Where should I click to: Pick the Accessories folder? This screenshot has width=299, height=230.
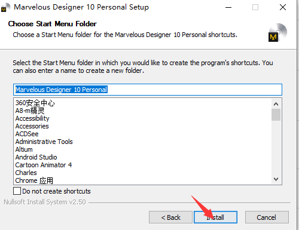click(x=32, y=126)
